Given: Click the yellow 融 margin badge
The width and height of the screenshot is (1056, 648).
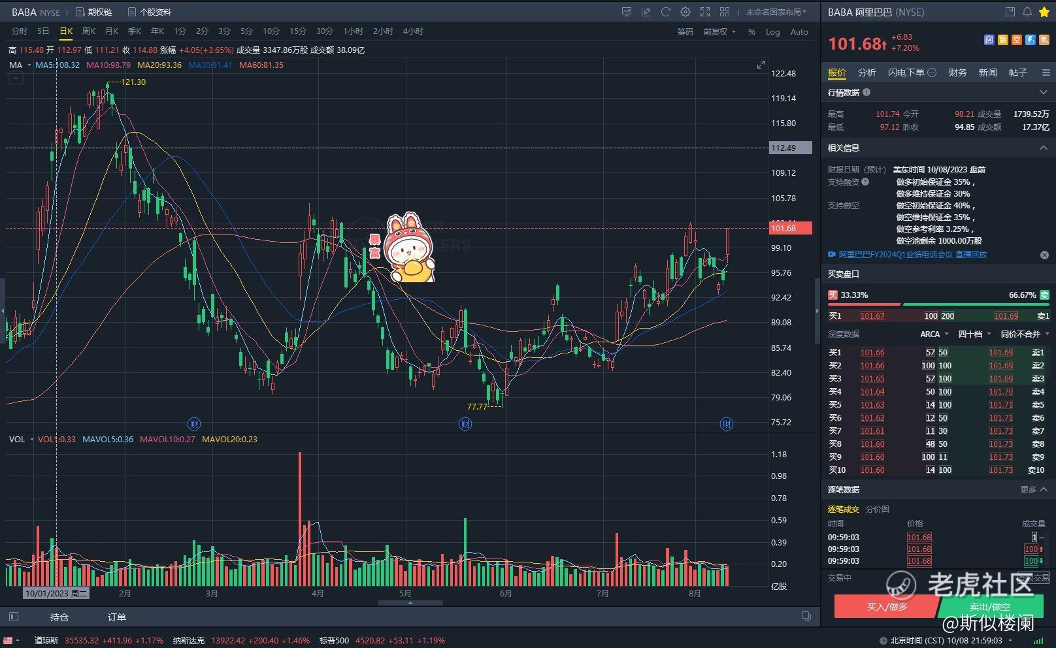Looking at the screenshot, I should 1003,40.
